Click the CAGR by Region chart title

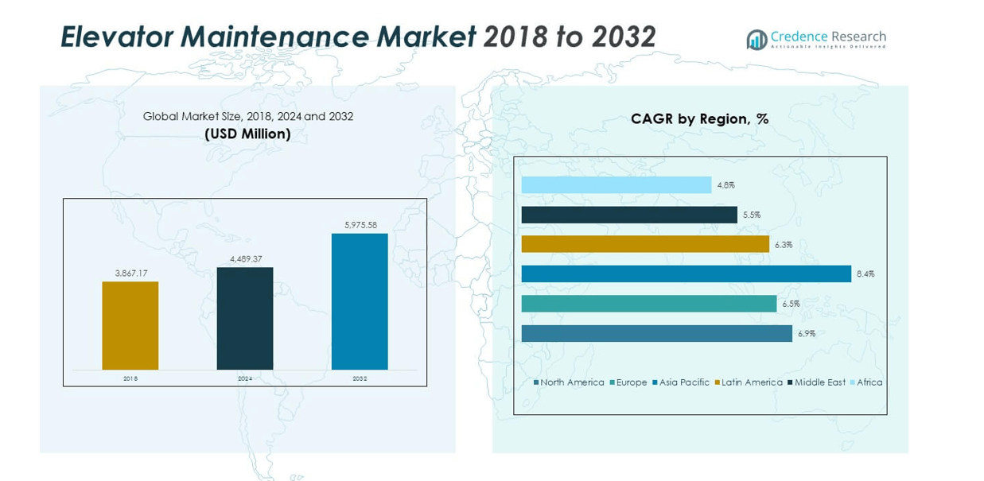(699, 118)
